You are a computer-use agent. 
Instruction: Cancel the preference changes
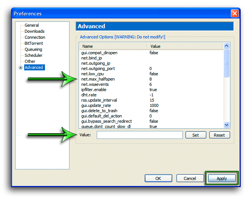click(x=190, y=178)
